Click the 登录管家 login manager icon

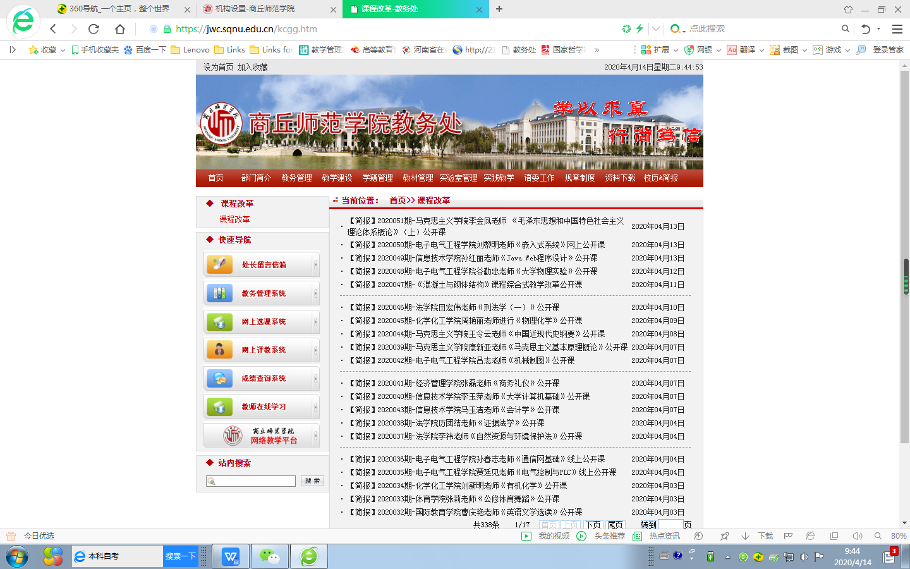(x=861, y=49)
